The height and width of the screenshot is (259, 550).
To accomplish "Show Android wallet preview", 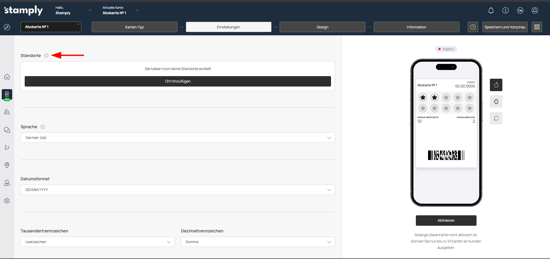I will (x=496, y=102).
